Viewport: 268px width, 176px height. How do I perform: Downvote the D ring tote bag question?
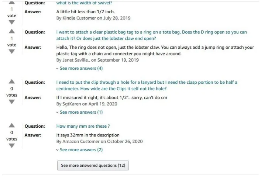click(x=11, y=52)
